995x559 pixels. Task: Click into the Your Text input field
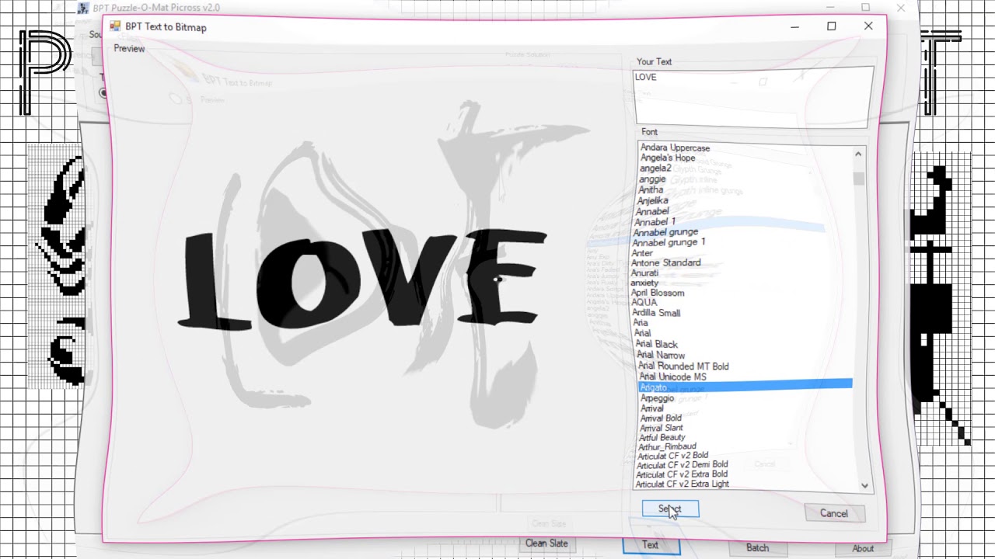tap(752, 96)
